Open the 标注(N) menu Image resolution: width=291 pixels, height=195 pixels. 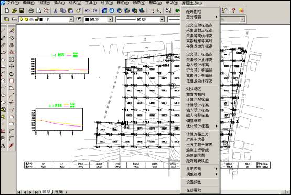(123, 3)
